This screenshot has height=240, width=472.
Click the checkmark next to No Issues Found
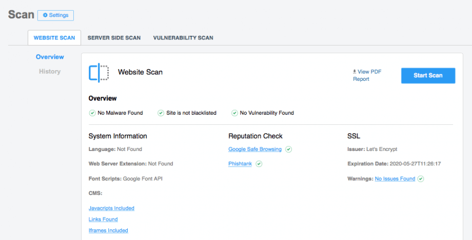pos(421,179)
